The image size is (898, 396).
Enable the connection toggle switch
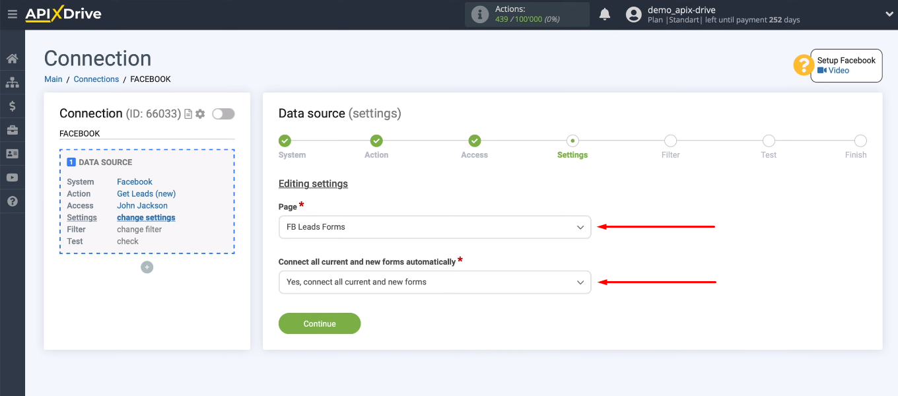(x=223, y=114)
